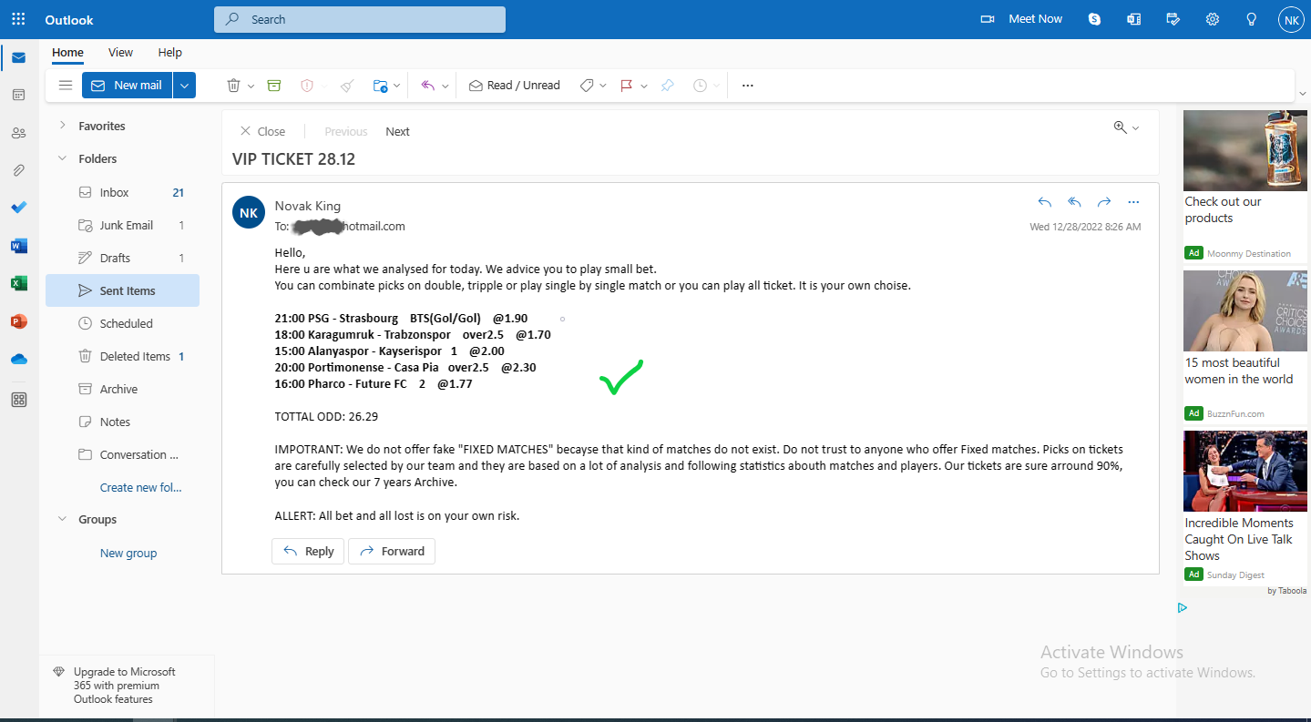The width and height of the screenshot is (1311, 722).
Task: Open the OneNote feed icon in header
Action: (1134, 19)
